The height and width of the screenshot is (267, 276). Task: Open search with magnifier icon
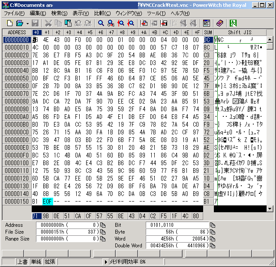(x=101, y=23)
